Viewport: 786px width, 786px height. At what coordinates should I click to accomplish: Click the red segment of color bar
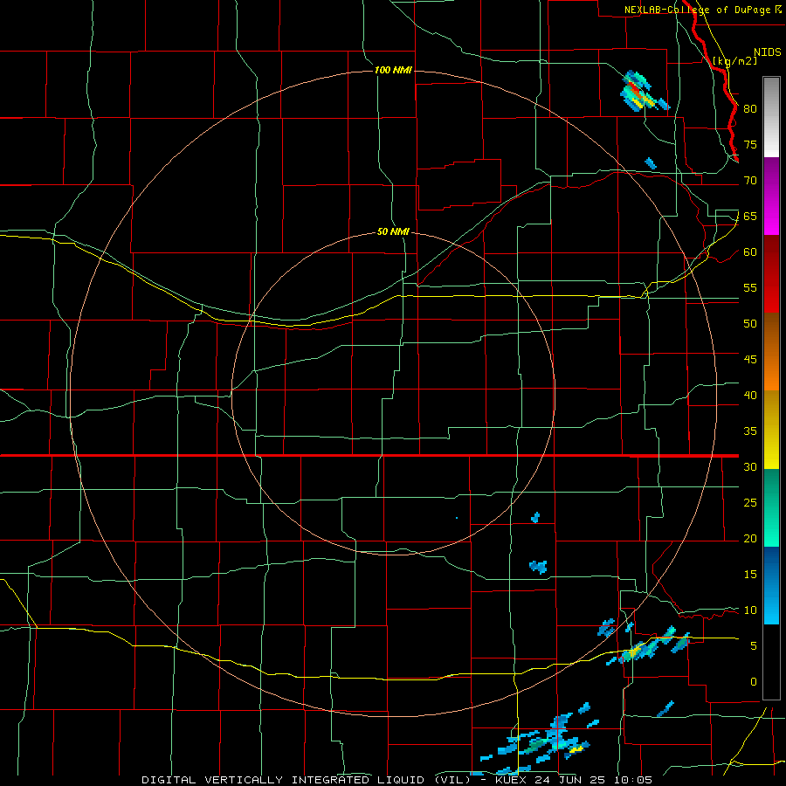(771, 273)
